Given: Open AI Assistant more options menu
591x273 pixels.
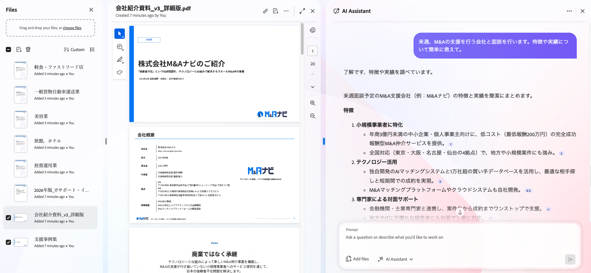Looking at the screenshot, I should point(569,11).
